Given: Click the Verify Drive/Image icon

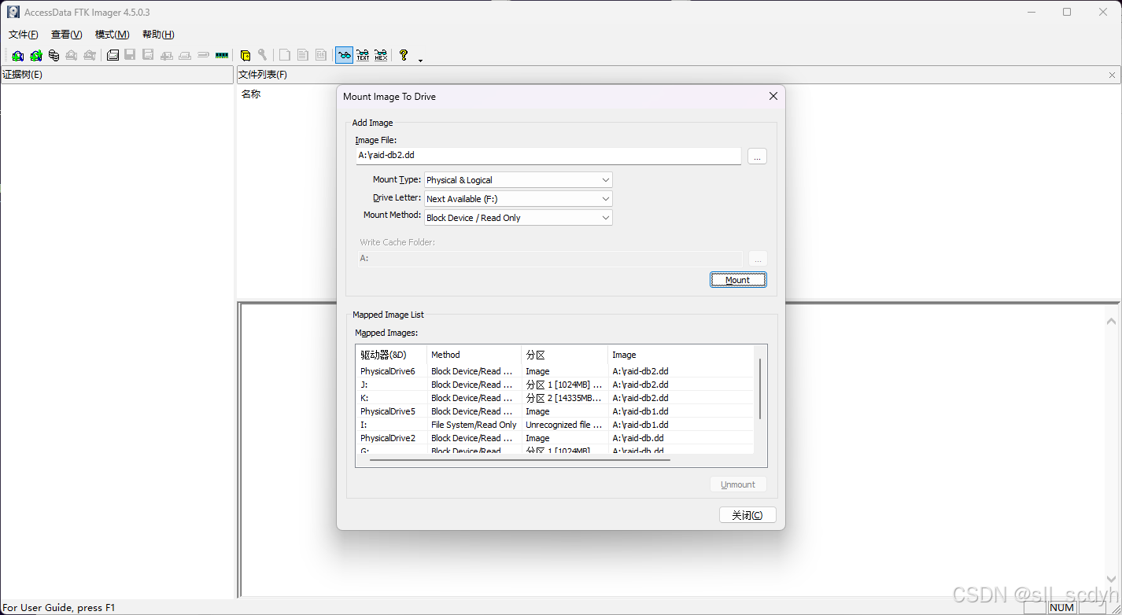Looking at the screenshot, I should pos(203,55).
